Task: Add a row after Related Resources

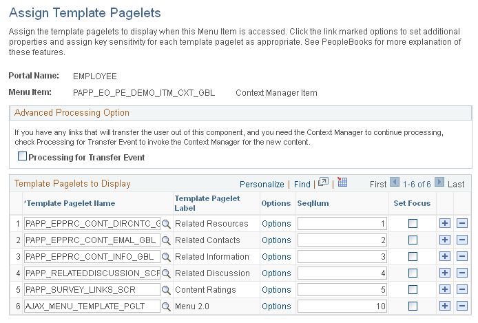Action: pos(445,223)
